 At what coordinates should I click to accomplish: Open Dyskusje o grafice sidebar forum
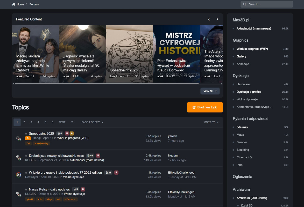(249, 92)
